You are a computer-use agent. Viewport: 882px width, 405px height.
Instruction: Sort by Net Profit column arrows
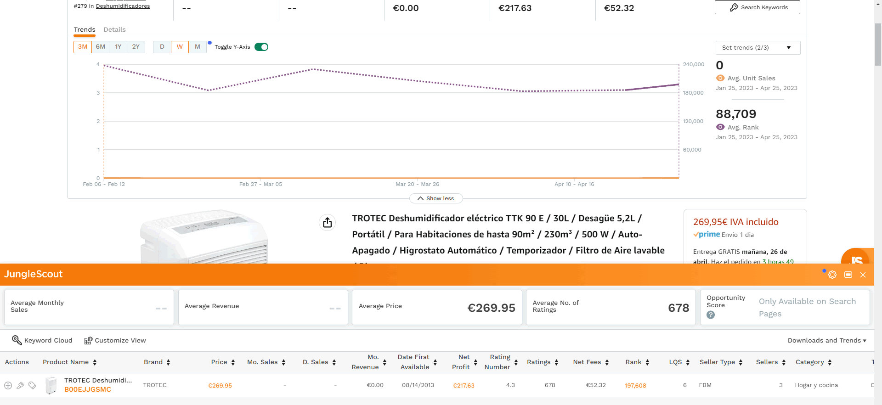[475, 362]
